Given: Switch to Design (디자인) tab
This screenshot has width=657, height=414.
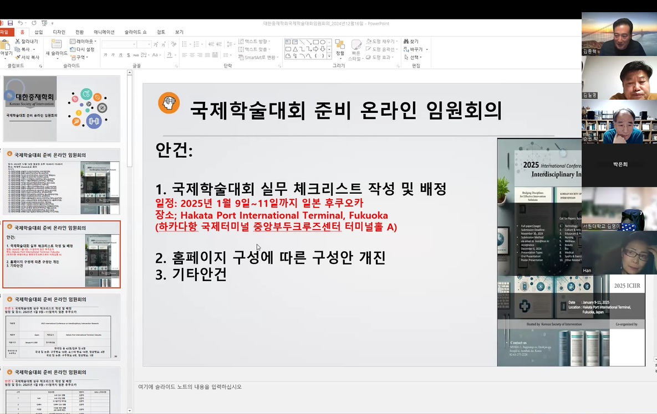Looking at the screenshot, I should (59, 32).
